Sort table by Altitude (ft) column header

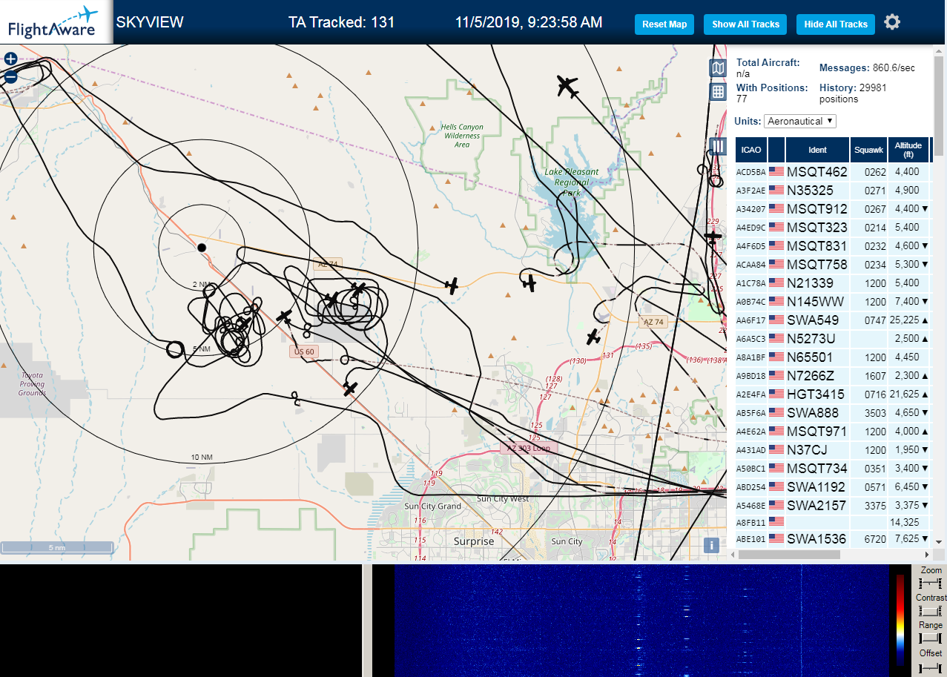click(908, 150)
